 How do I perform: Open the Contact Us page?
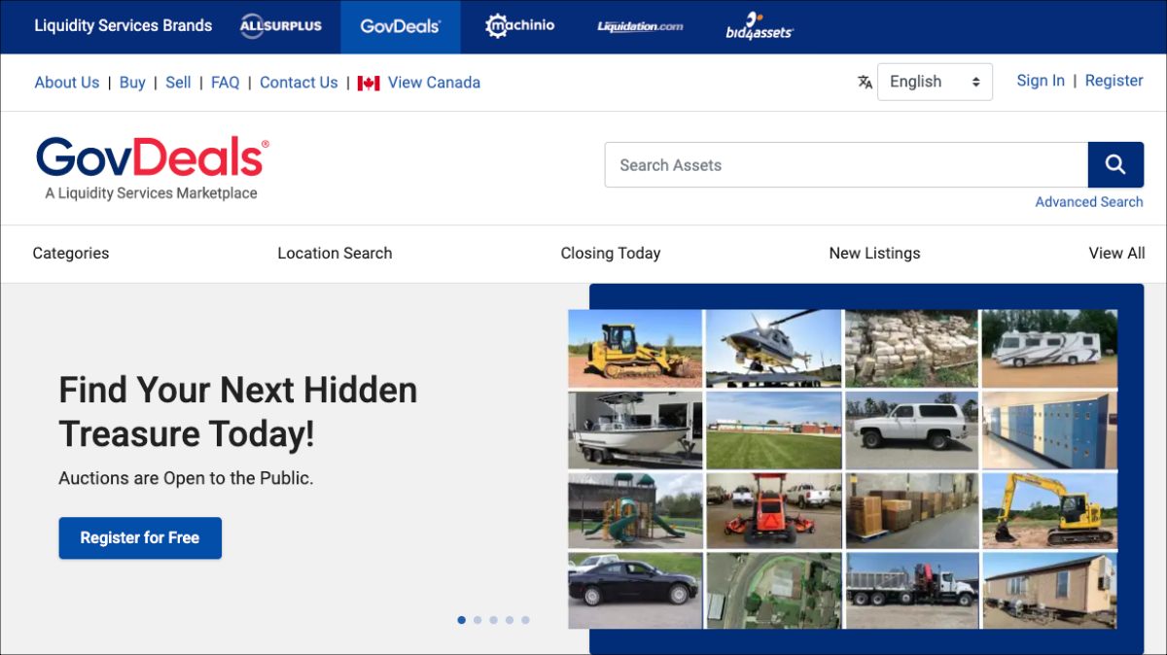pos(299,83)
